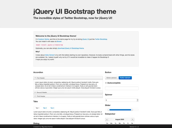Go to next month in datepicker
The image size is (172, 128).
click(x=132, y=119)
